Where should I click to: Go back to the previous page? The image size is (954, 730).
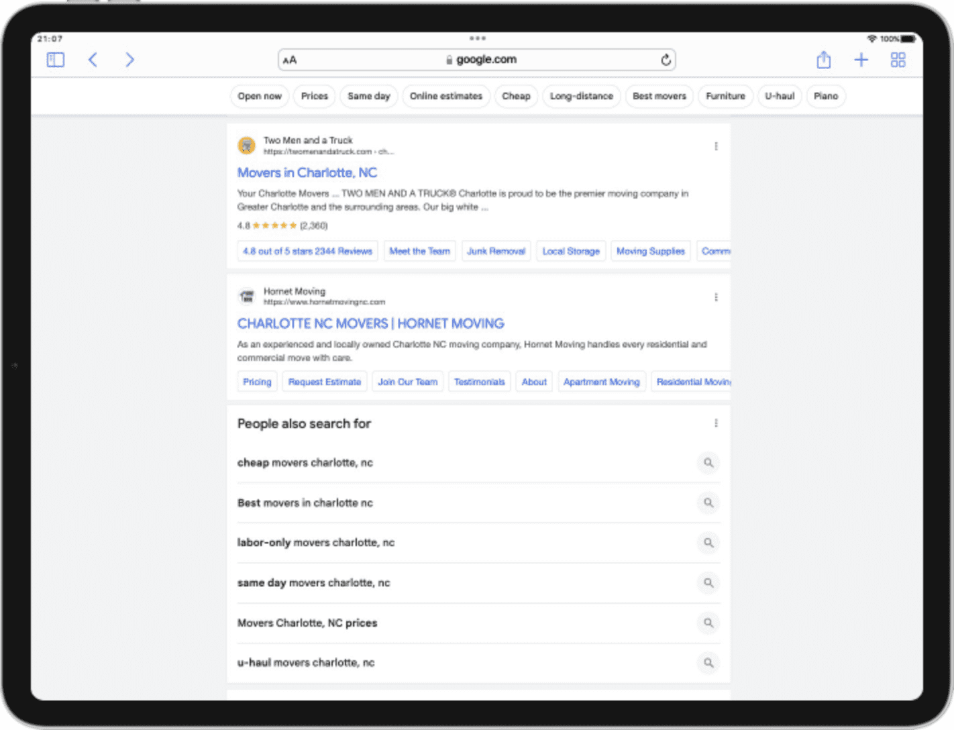(x=93, y=60)
